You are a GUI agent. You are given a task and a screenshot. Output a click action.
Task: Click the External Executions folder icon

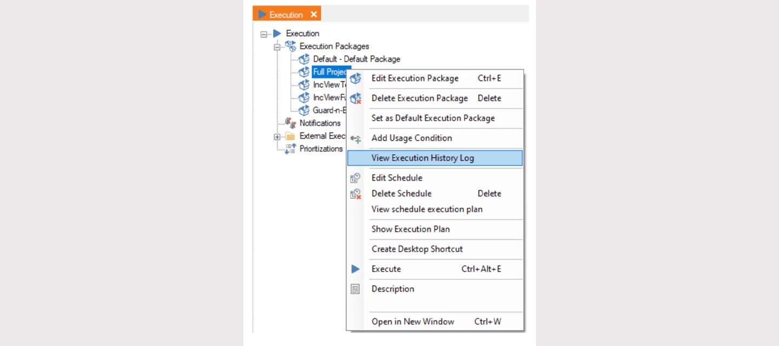[291, 136]
